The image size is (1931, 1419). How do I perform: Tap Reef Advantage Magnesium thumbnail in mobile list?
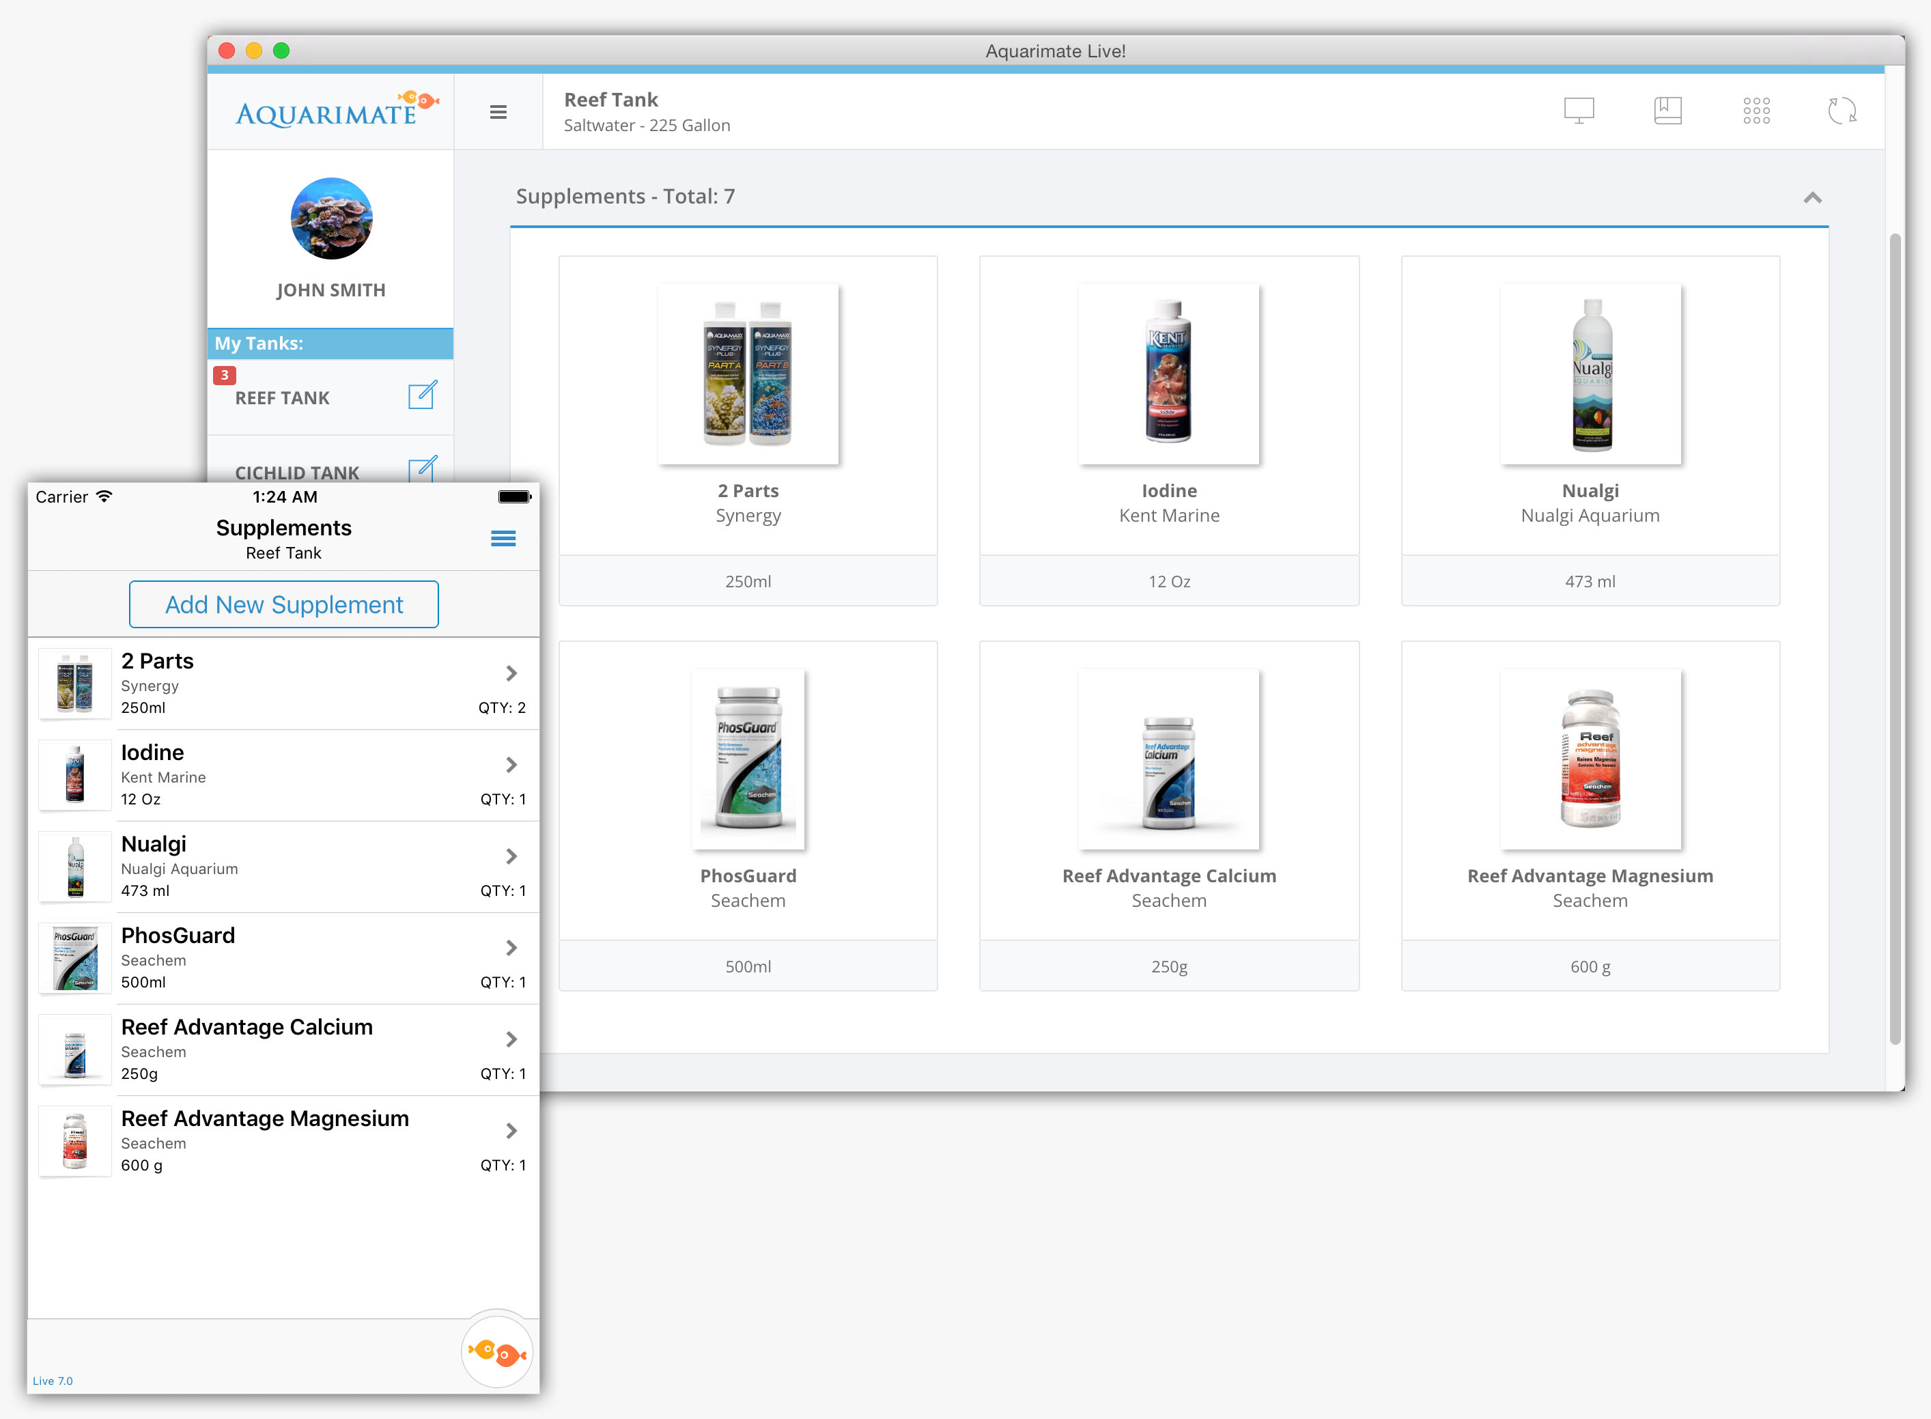(x=76, y=1140)
